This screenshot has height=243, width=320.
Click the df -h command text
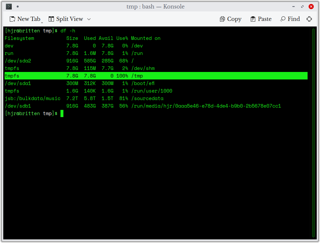click(68, 31)
